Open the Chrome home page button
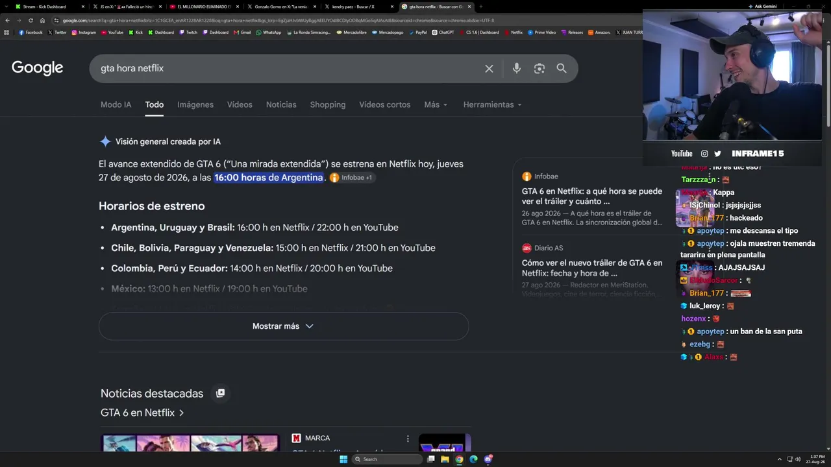 coord(42,20)
